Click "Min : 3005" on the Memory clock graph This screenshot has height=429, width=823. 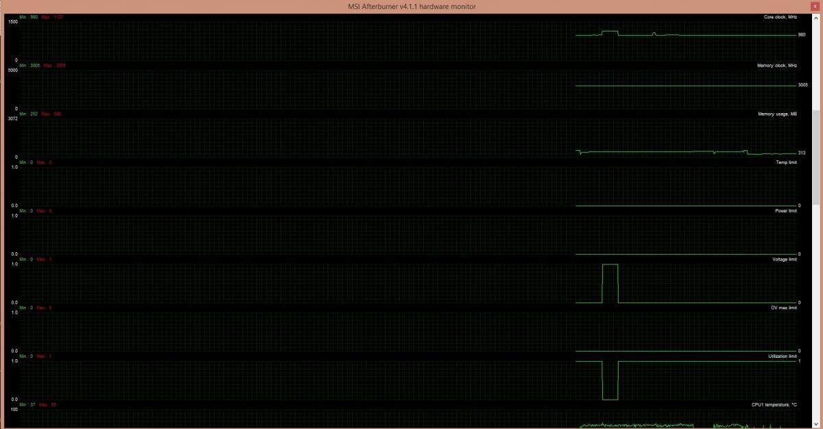(30, 65)
